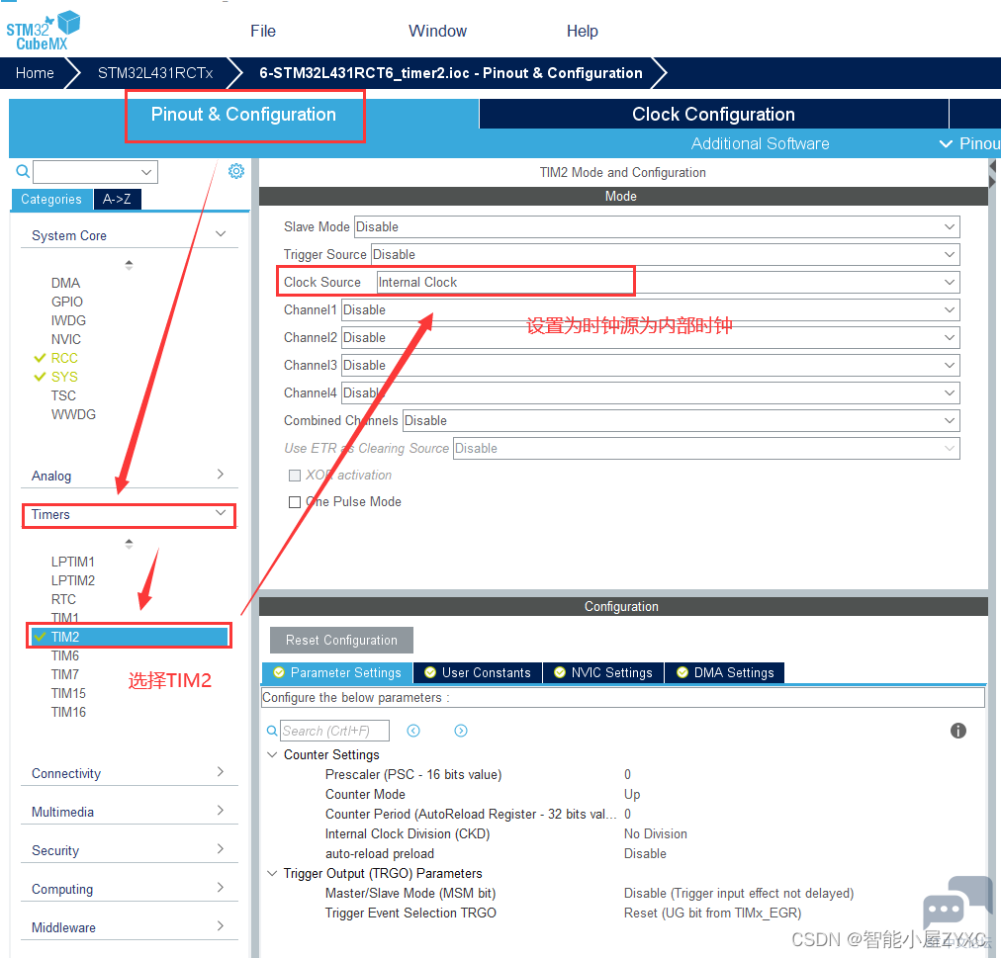The width and height of the screenshot is (1001, 958).
Task: Click sort arrows icon under System Core
Action: pos(129,265)
